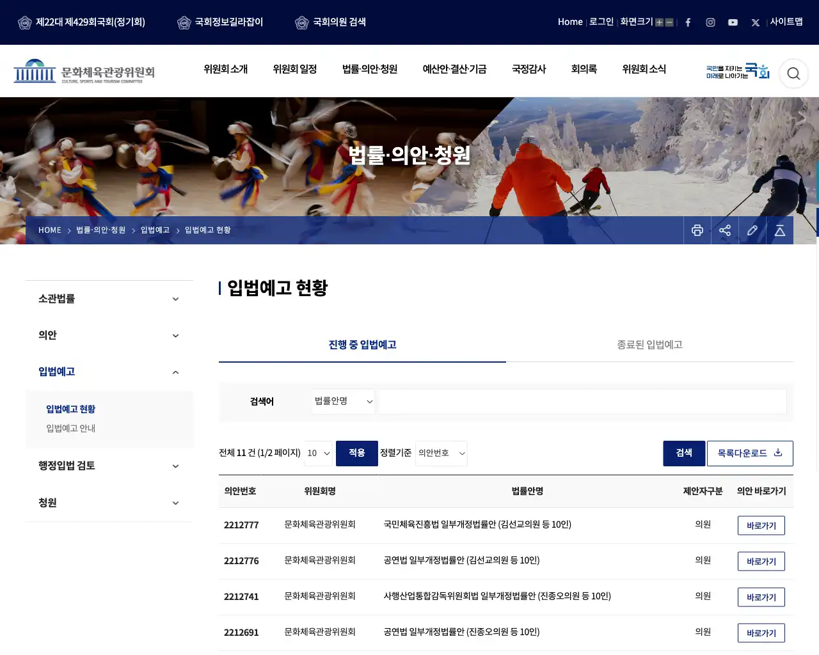The height and width of the screenshot is (655, 819).
Task: Open the 회의록 menu
Action: click(584, 69)
